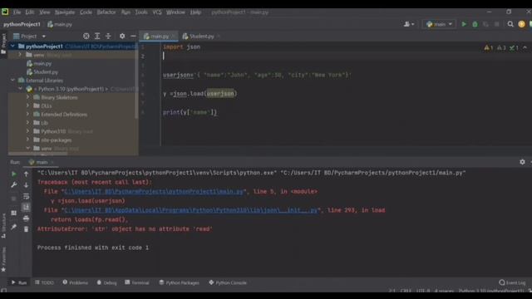Collapse External Libraries node

12,81
